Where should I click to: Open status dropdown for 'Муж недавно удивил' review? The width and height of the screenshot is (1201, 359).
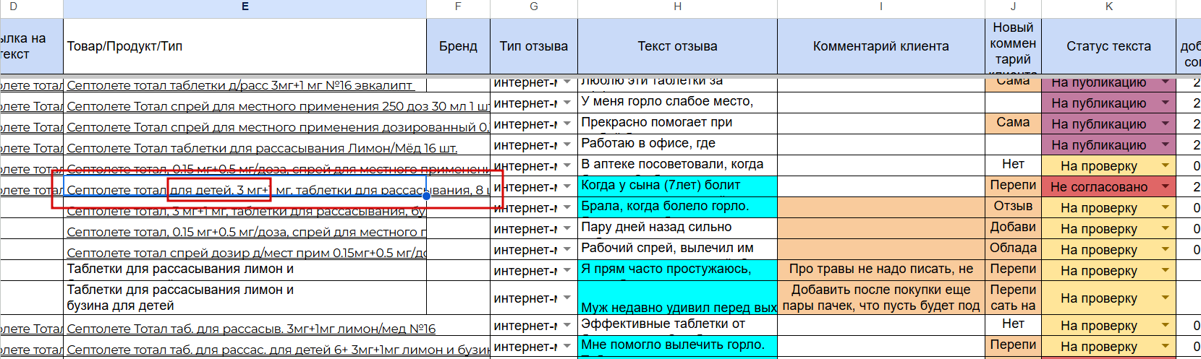1166,298
